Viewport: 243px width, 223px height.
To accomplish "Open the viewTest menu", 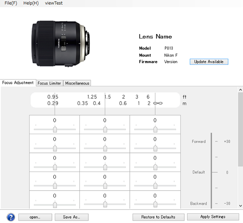I will point(53,3).
